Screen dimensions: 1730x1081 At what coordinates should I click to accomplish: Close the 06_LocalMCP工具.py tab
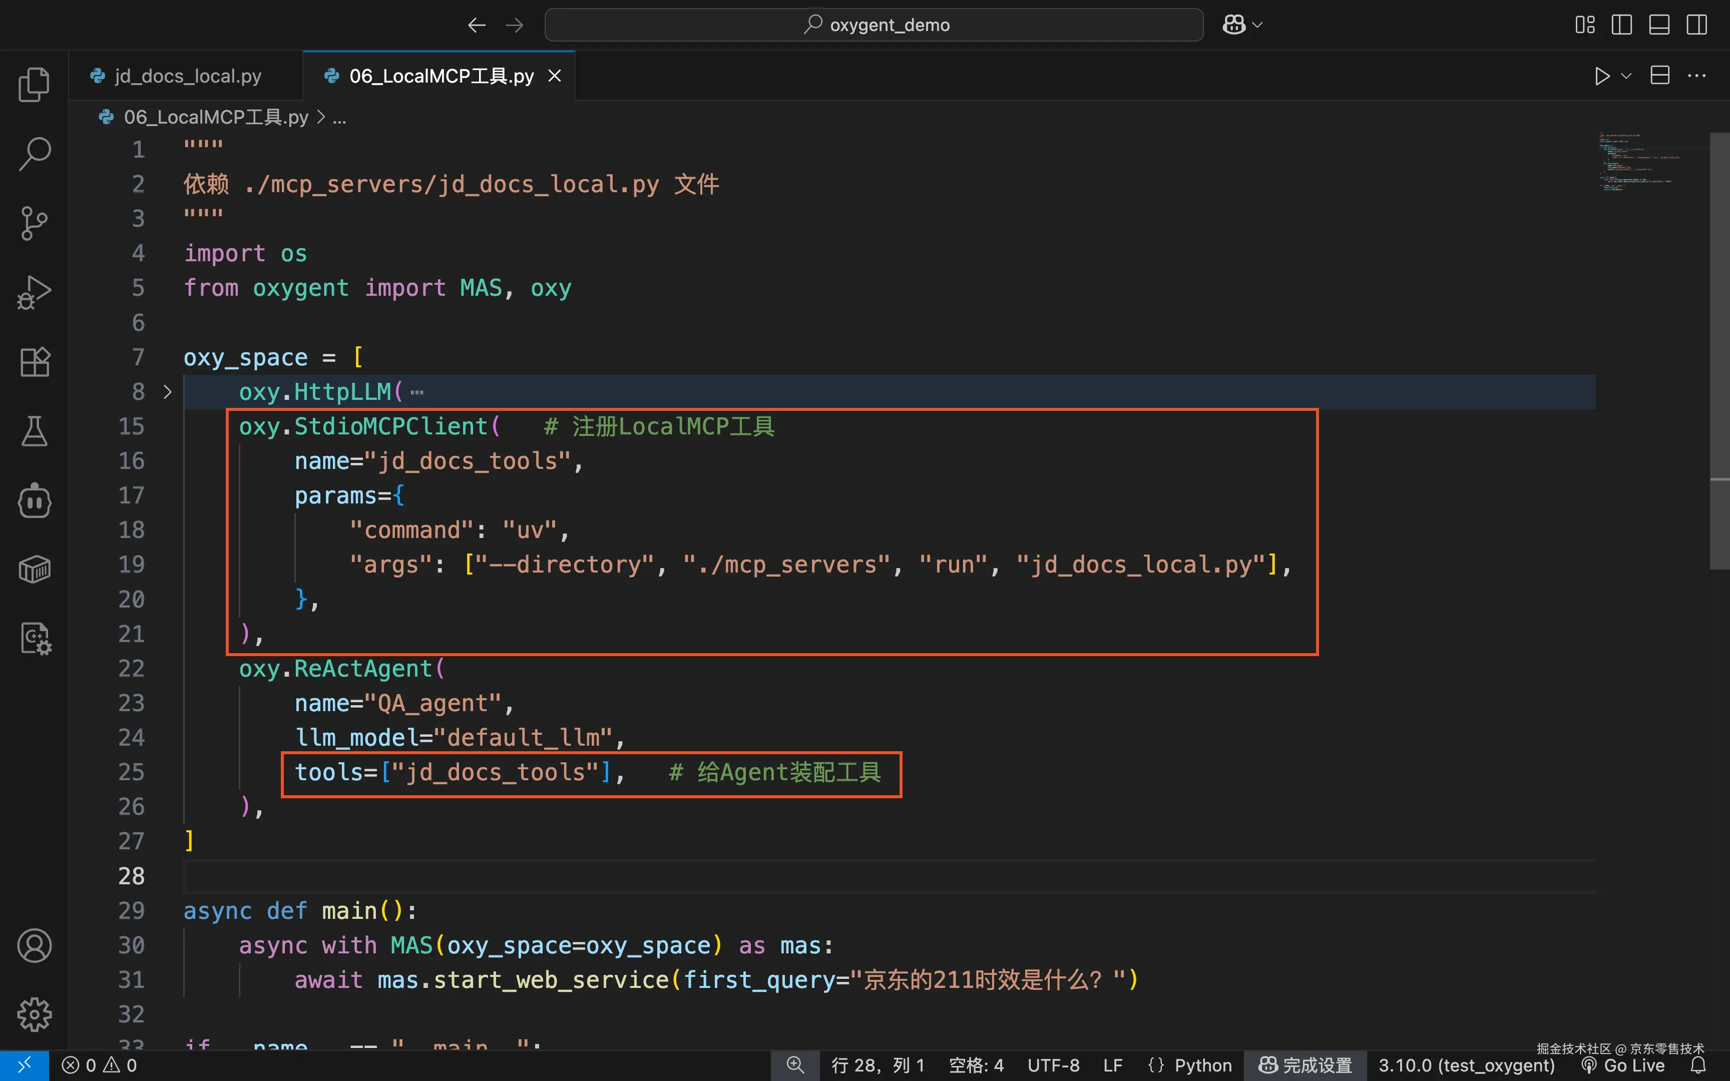(555, 76)
